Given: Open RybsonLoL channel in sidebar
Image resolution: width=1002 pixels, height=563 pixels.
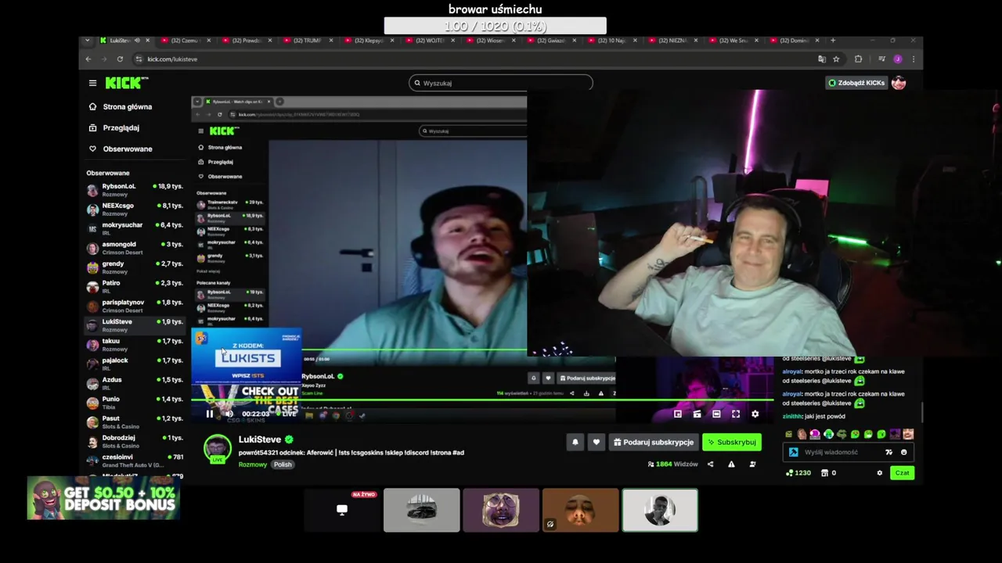Looking at the screenshot, I should (x=135, y=190).
